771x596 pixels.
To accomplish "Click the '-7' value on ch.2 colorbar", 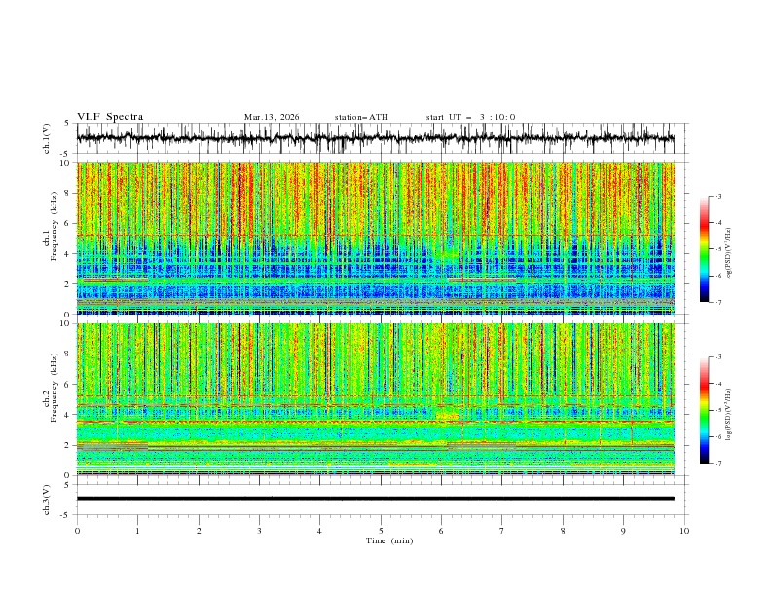I will coord(718,464).
